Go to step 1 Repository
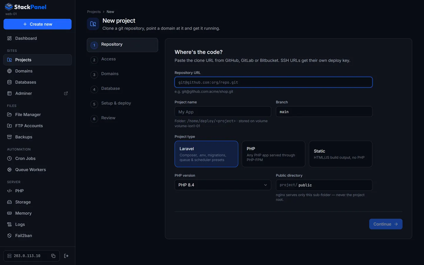424x265 pixels. tap(122, 45)
